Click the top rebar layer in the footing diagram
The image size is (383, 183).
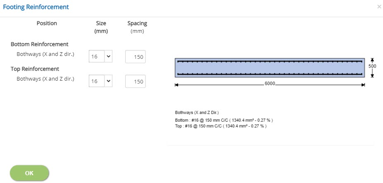coord(269,61)
